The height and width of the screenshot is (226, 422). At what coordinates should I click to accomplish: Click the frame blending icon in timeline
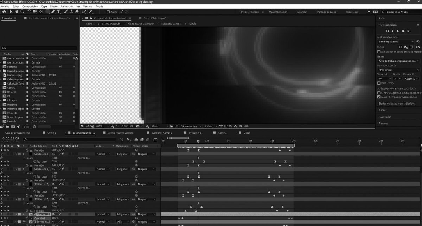coord(142,140)
